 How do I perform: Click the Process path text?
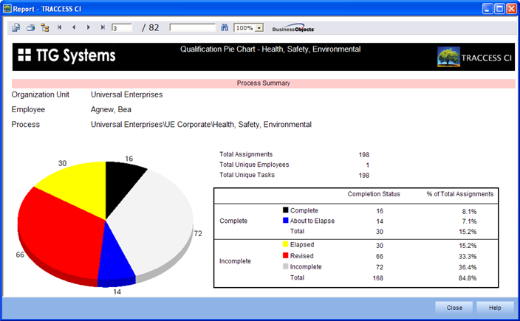[x=201, y=125]
